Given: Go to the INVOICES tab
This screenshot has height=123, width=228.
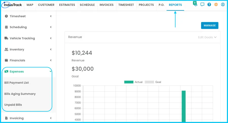Looking at the screenshot, I should 107,5.
